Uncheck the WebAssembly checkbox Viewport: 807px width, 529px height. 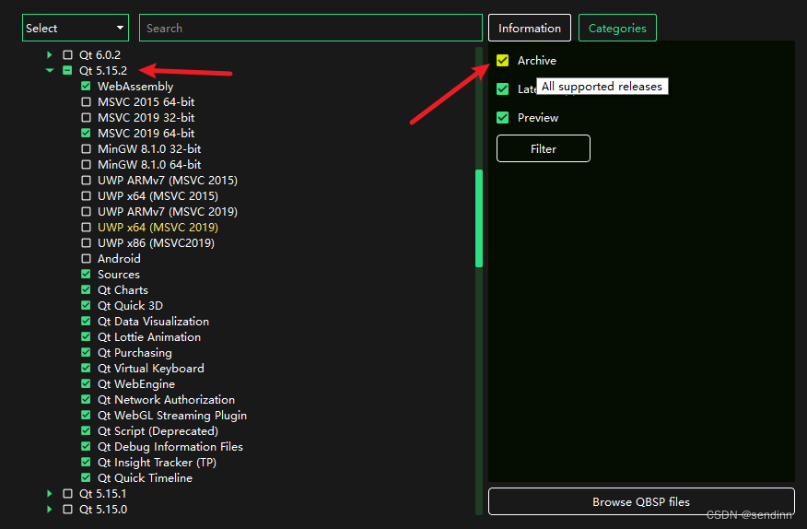point(86,86)
